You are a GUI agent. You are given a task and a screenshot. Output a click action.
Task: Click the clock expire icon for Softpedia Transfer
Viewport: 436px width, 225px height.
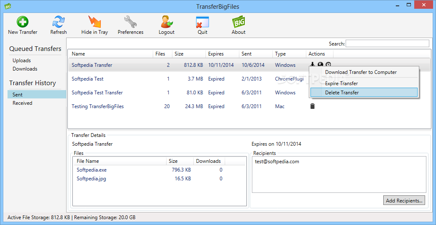pos(328,64)
